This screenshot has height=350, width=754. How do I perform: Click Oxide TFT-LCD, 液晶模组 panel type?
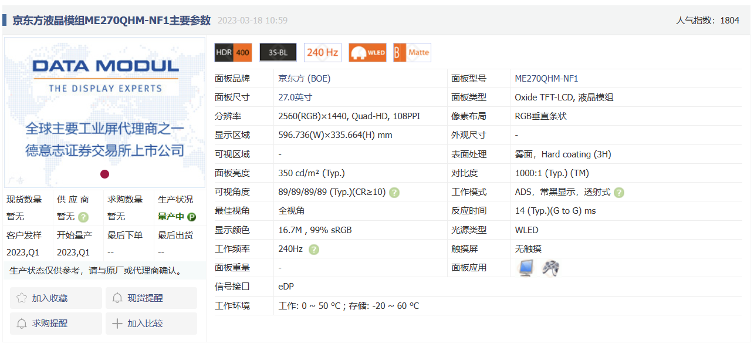[564, 97]
